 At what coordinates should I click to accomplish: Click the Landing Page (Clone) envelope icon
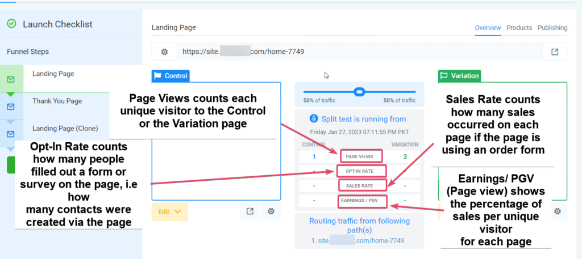11,134
